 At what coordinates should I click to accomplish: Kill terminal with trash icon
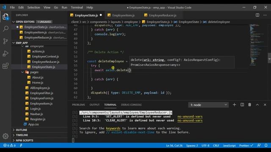[249, 105]
